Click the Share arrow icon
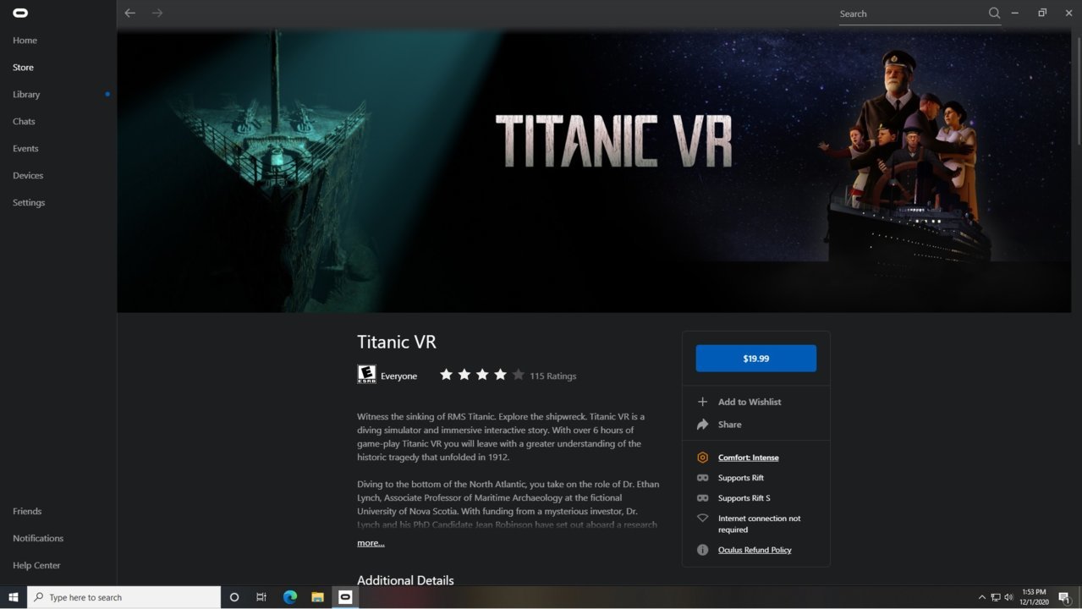Viewport: 1082px width, 609px height. pyautogui.click(x=702, y=425)
